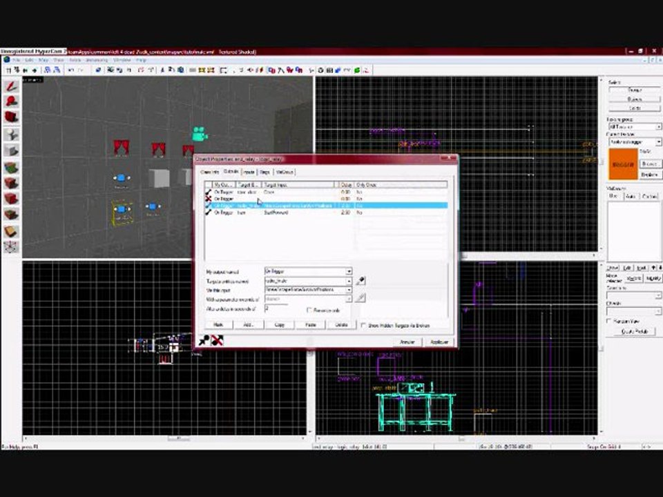Click the green icon in the top toolbar

357,70
